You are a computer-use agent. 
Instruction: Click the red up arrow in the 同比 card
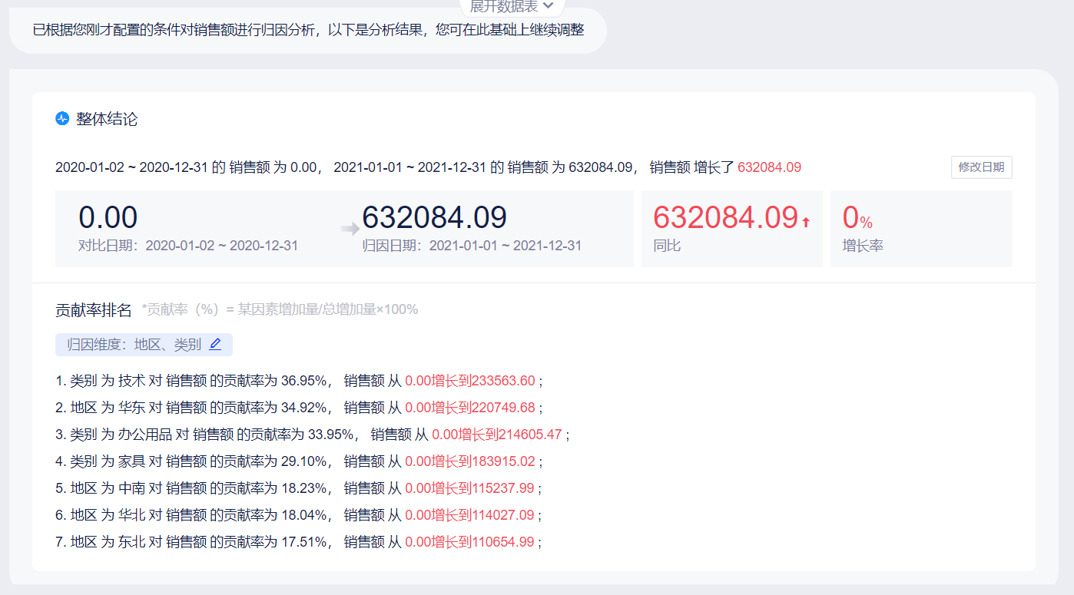click(x=806, y=223)
